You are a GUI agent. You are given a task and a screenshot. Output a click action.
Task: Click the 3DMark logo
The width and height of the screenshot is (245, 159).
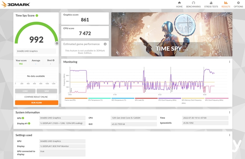point(15,4)
